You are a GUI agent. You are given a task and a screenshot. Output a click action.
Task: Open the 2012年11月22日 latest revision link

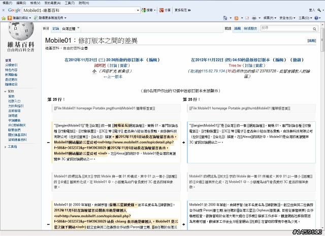pos(230,60)
